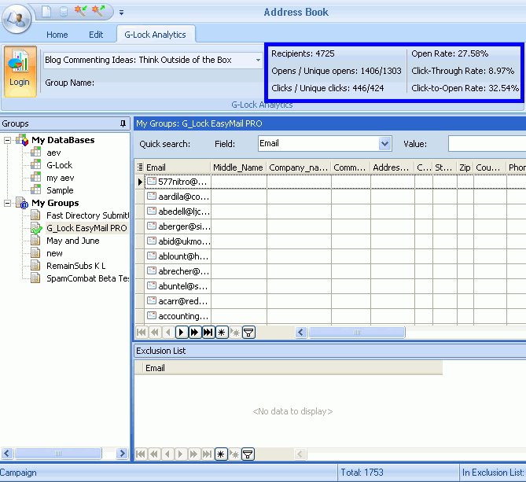Viewport: 526px width, 482px height.
Task: Select the RemainSubs K L group
Action: point(75,266)
